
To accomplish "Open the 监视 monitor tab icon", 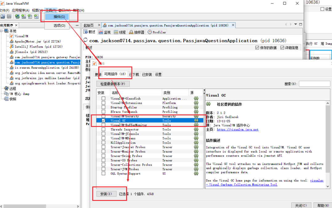I will [101, 32].
